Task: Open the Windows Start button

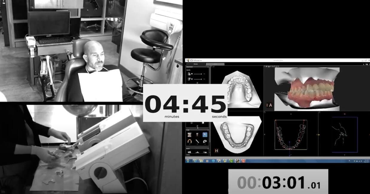Action: [x=188, y=161]
